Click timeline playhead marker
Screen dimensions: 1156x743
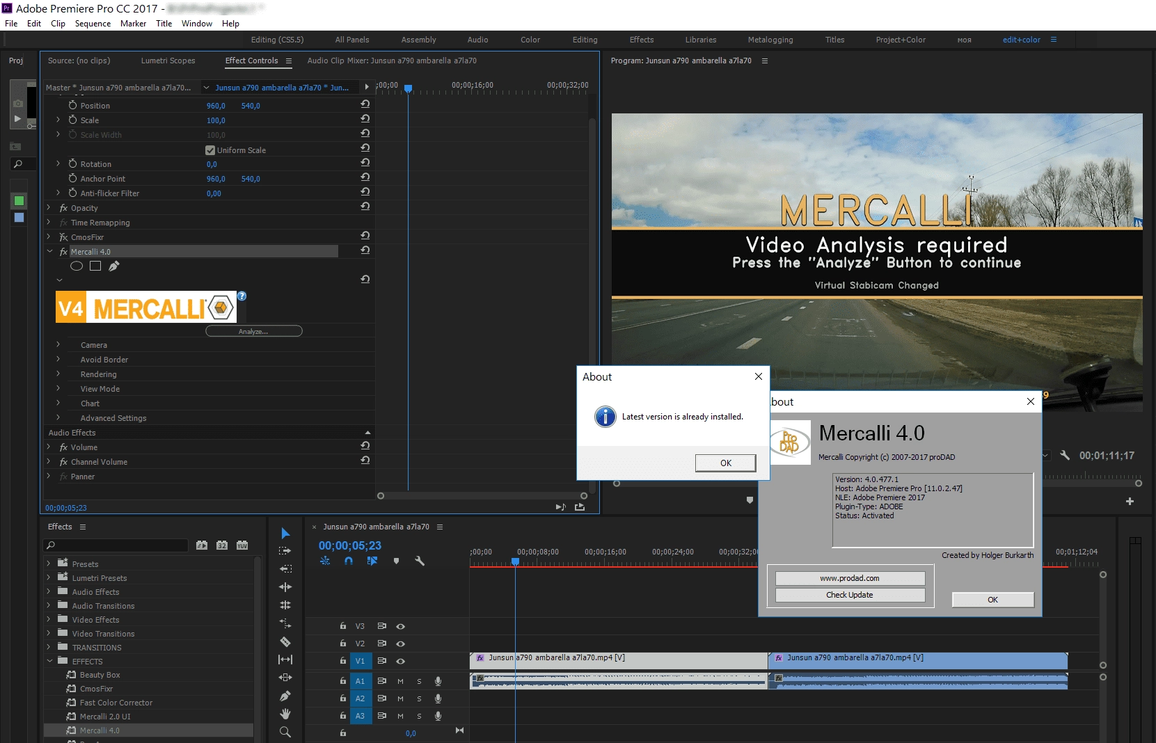click(515, 561)
